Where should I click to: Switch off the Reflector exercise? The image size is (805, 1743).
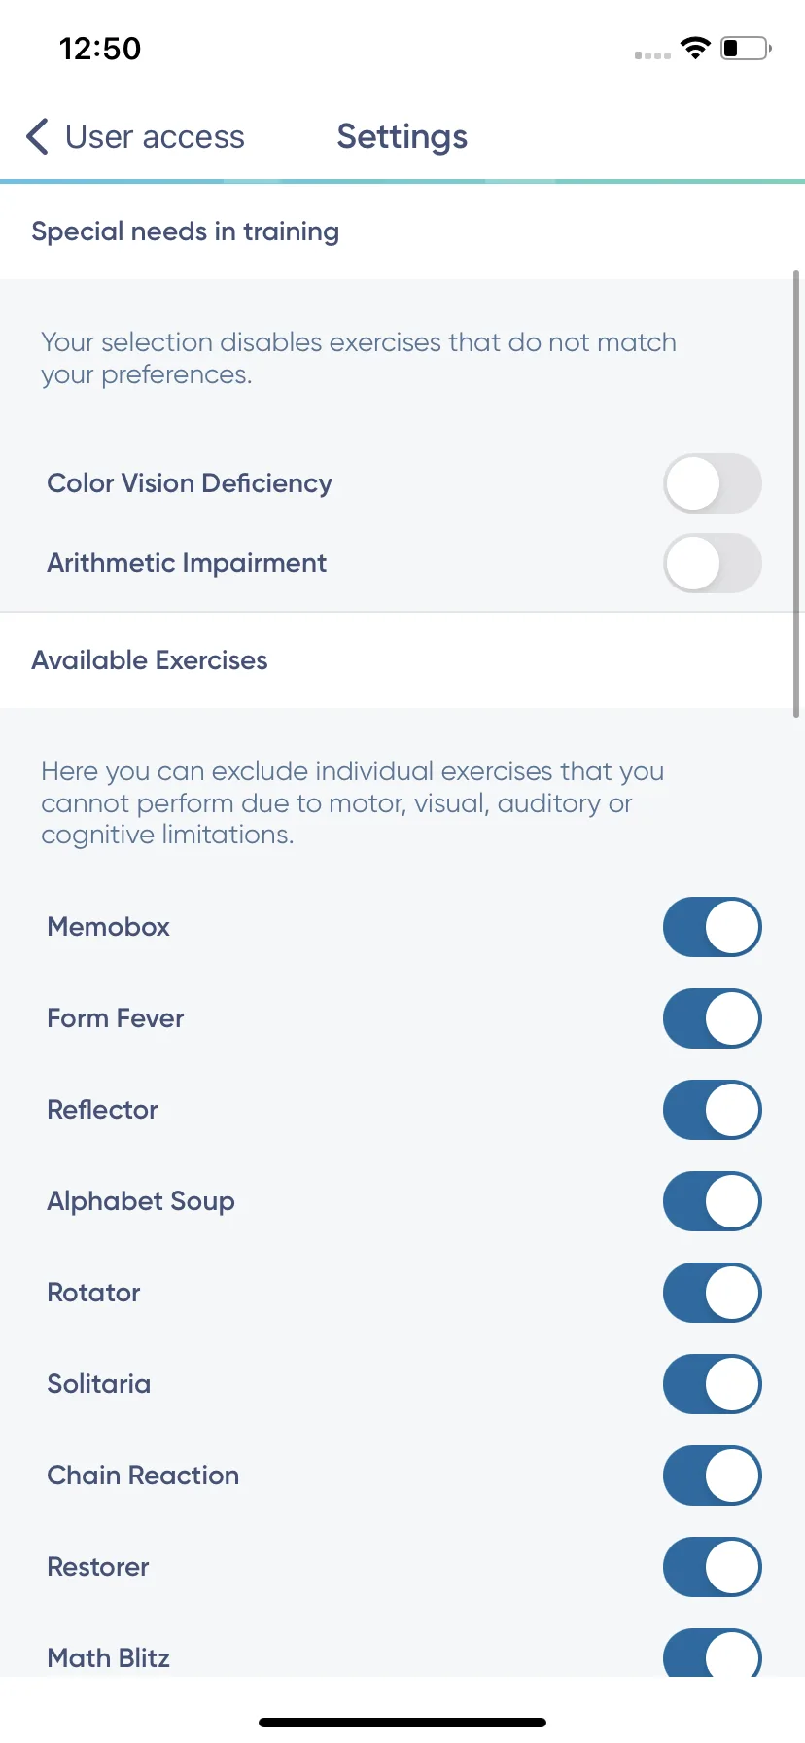point(713,1110)
